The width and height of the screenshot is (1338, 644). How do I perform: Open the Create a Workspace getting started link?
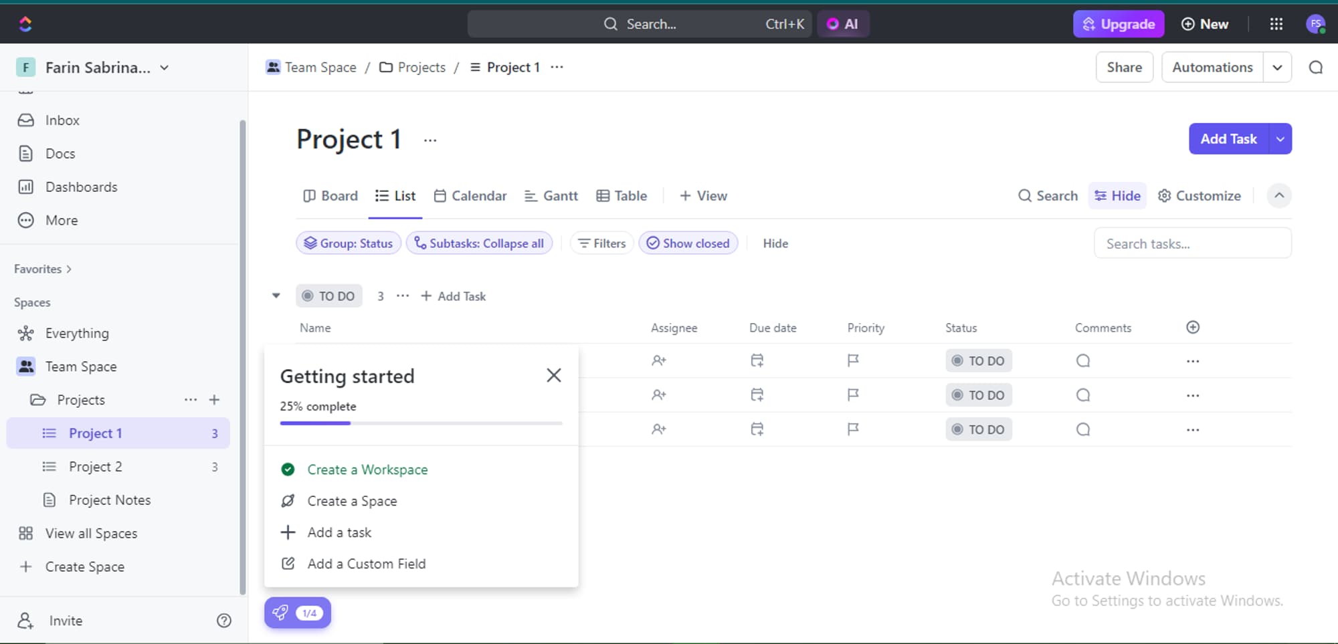[x=367, y=469]
